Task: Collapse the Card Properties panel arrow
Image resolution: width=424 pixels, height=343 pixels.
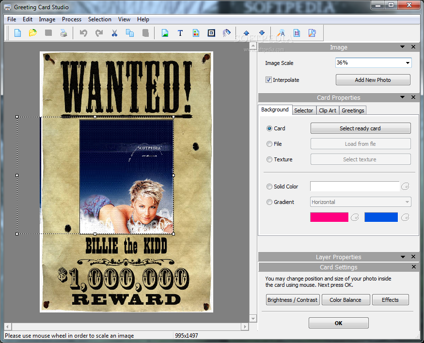Action: pos(402,97)
